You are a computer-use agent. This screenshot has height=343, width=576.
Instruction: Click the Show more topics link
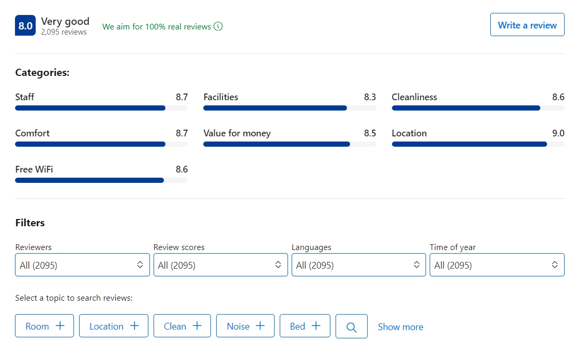(x=400, y=327)
